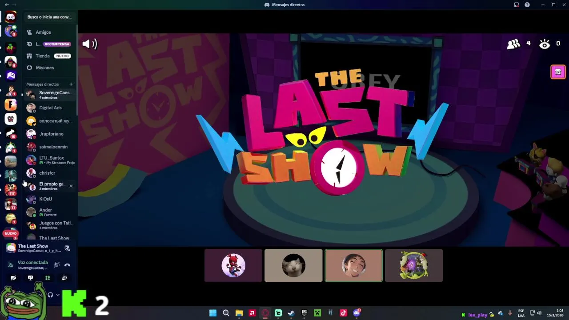The height and width of the screenshot is (320, 569).
Task: Select highlighted speaking participant tile
Action: [354, 265]
